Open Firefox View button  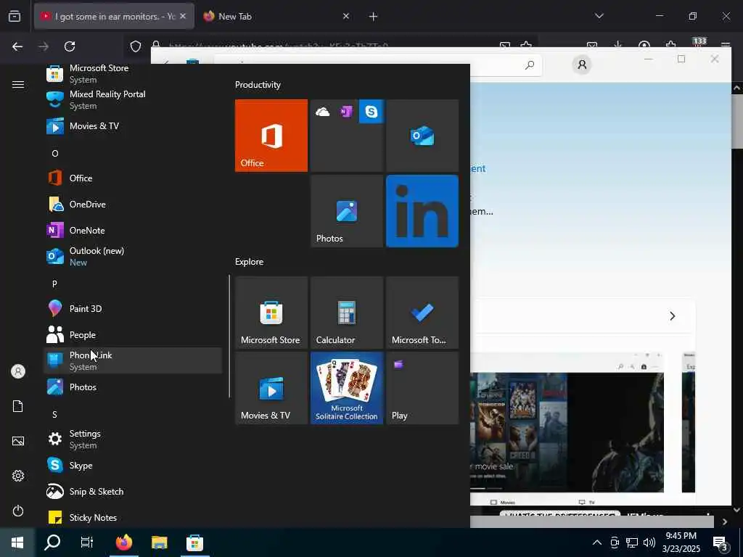pyautogui.click(x=15, y=16)
